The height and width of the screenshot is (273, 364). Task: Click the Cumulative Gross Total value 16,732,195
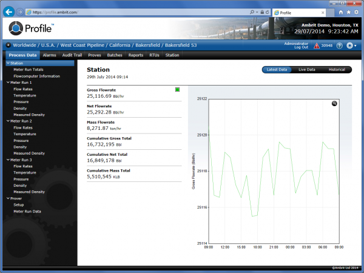point(101,144)
